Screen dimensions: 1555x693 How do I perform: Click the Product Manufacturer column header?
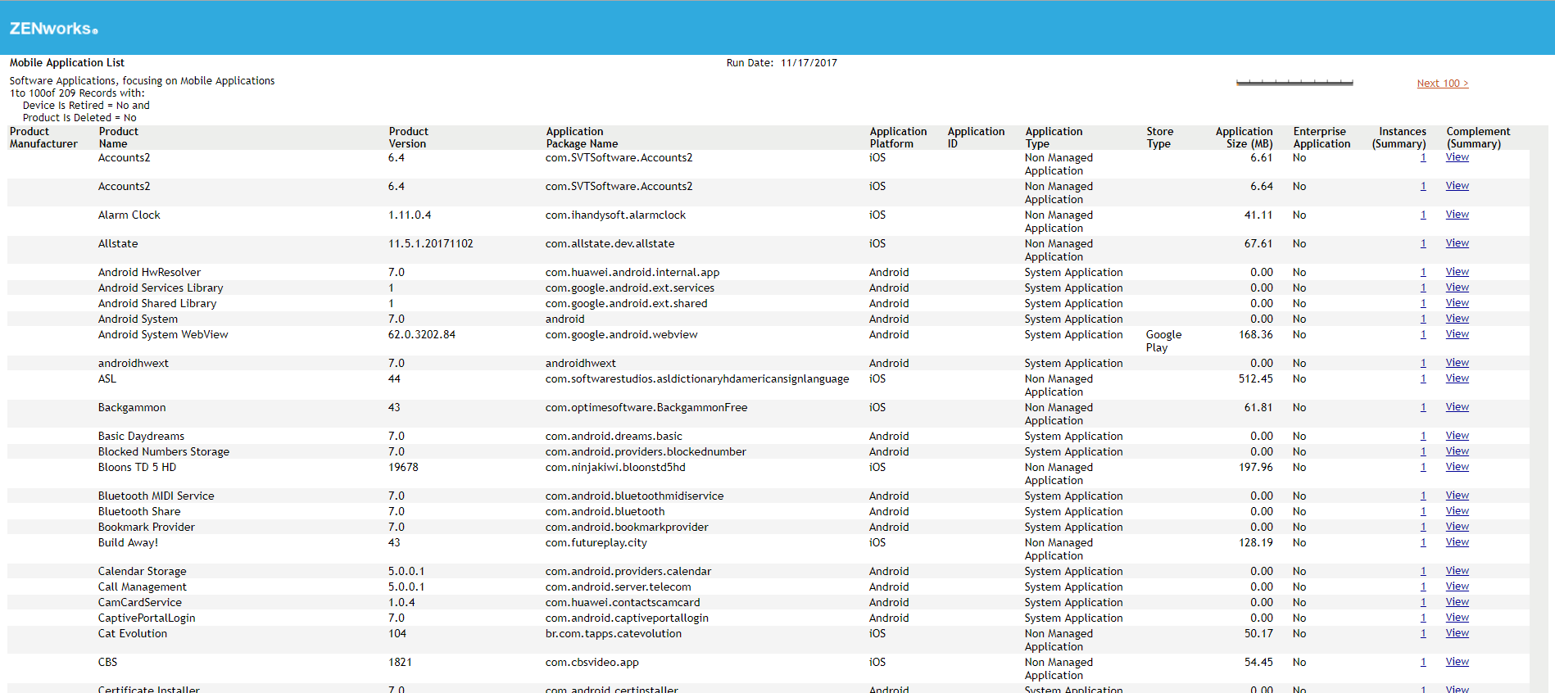tap(43, 138)
